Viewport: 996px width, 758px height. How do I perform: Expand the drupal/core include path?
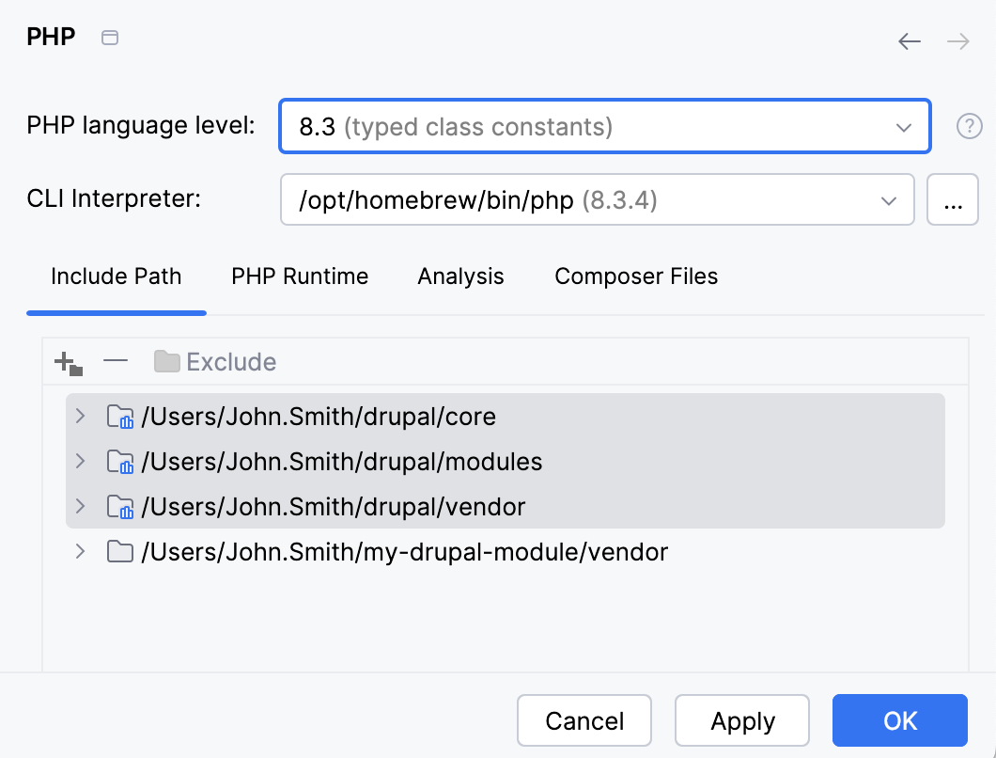80,417
